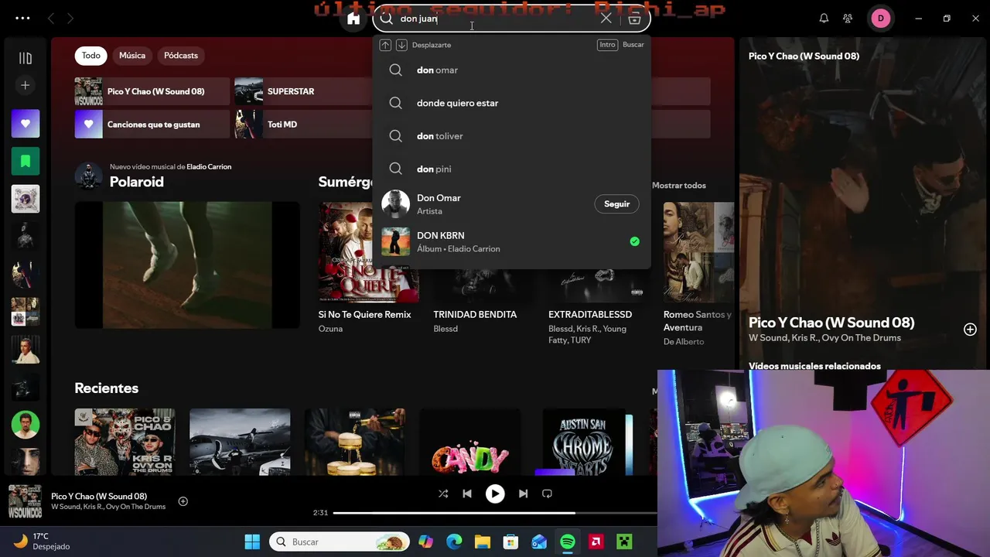Create a new playlist with plus icon

26,85
